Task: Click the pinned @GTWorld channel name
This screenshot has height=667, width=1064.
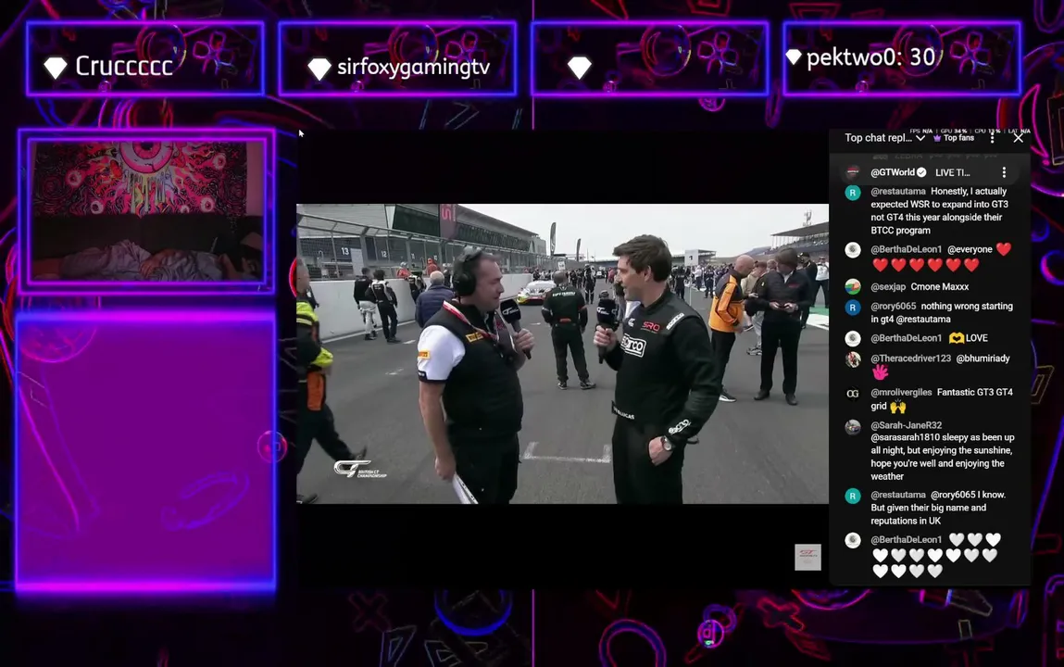Action: pos(893,172)
